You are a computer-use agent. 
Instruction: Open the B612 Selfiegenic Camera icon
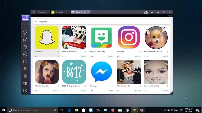point(74,72)
